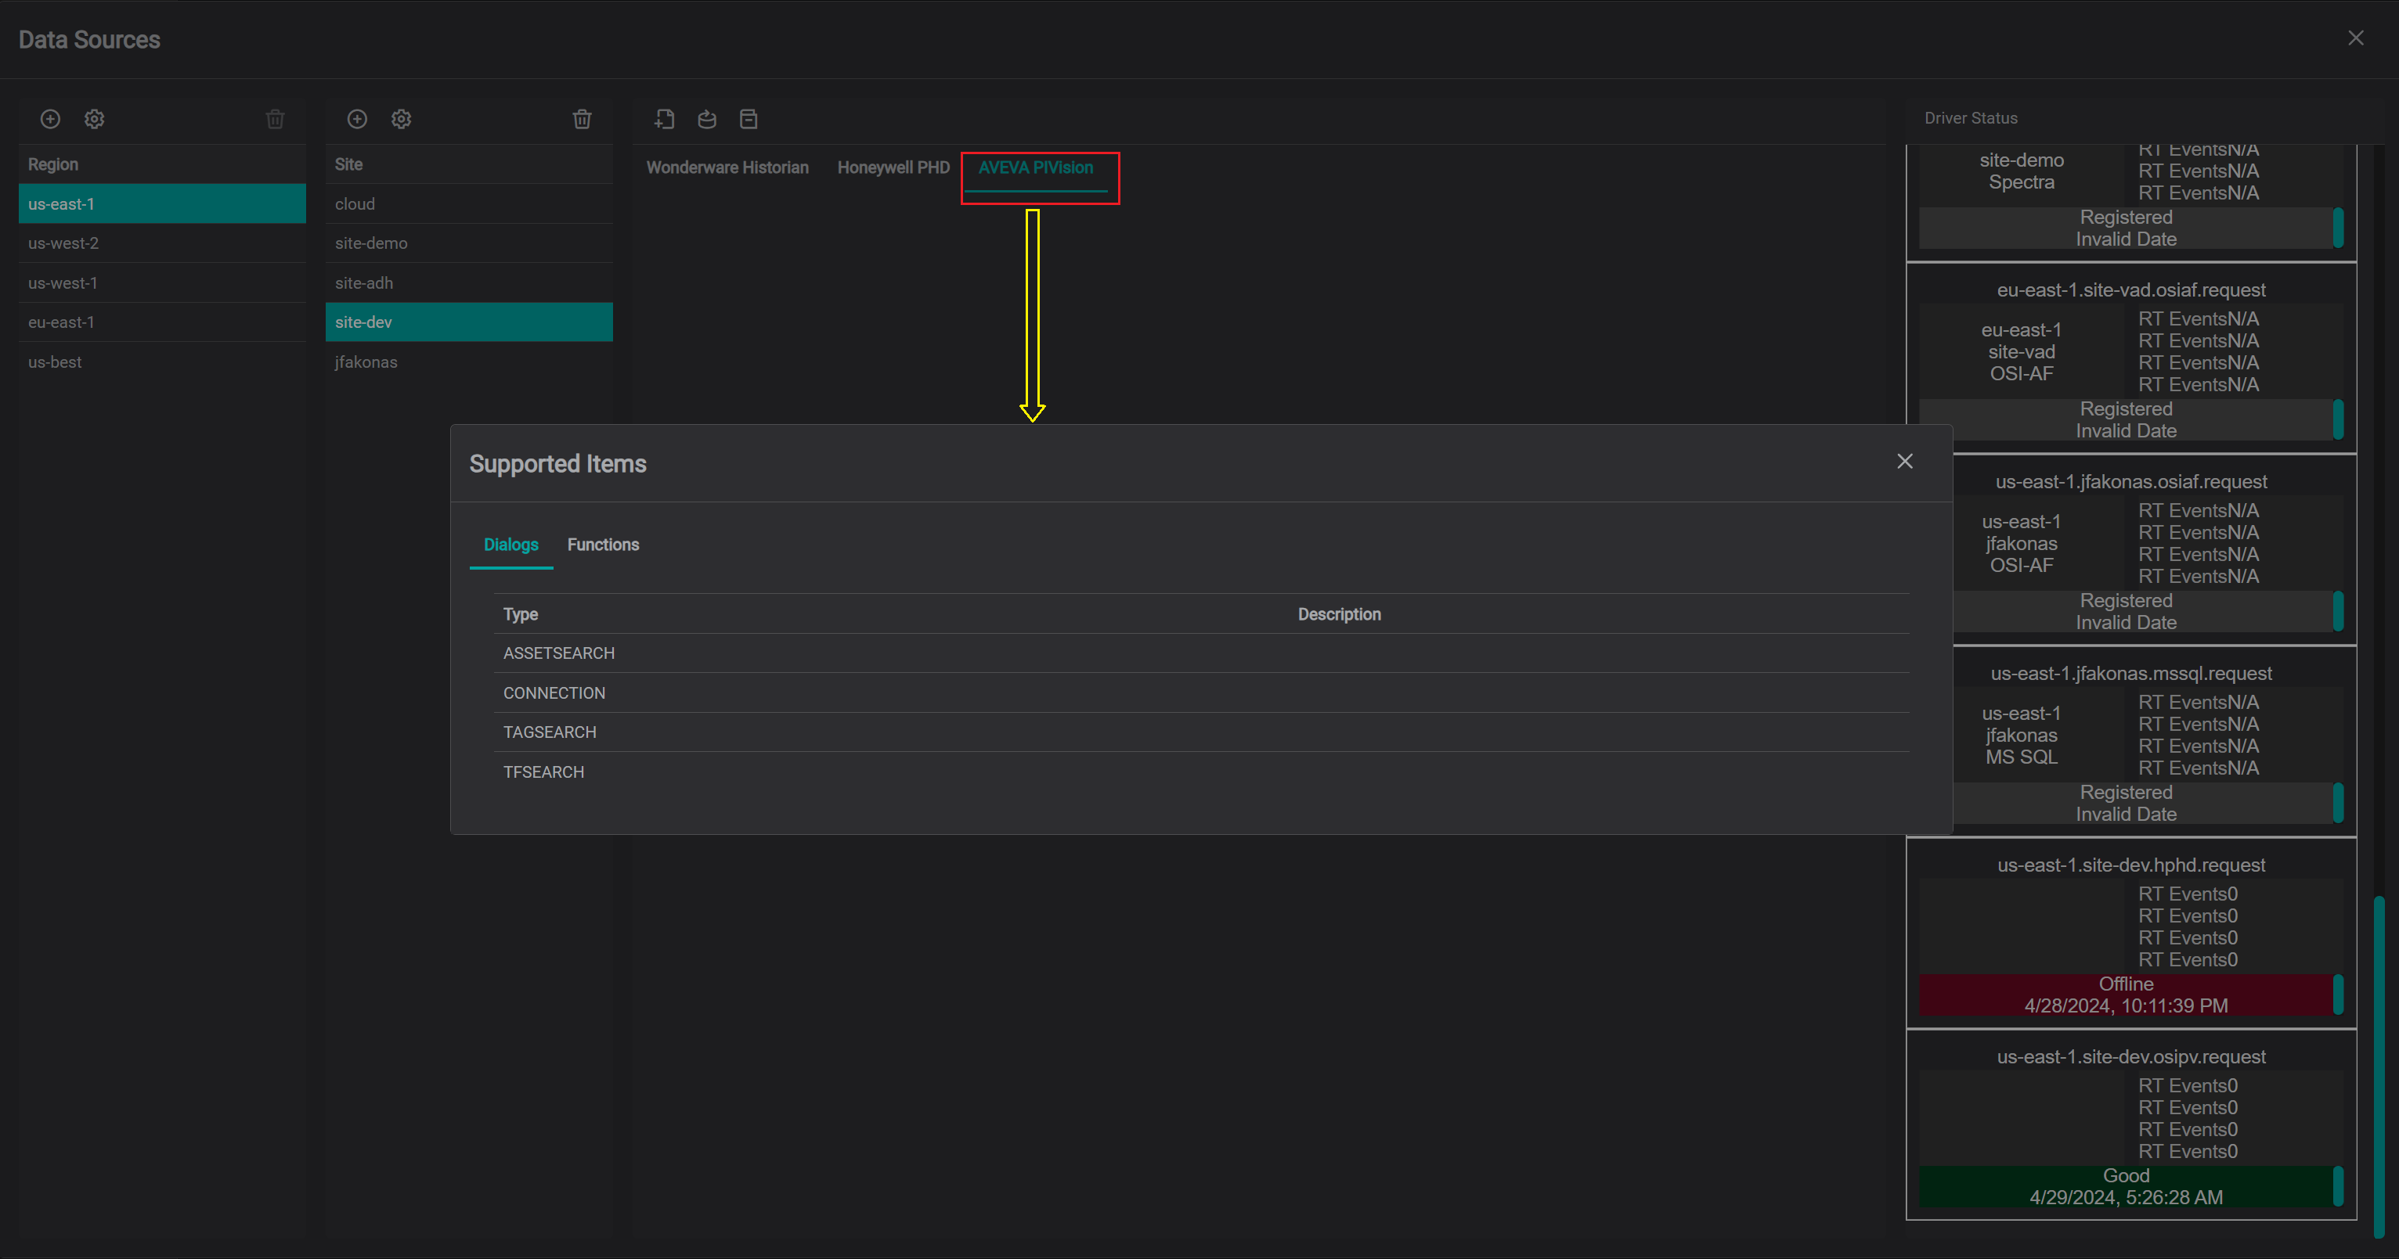The height and width of the screenshot is (1259, 2399).
Task: Click us-east-1.jfakonas.mssql.request card title
Action: [x=2130, y=674]
